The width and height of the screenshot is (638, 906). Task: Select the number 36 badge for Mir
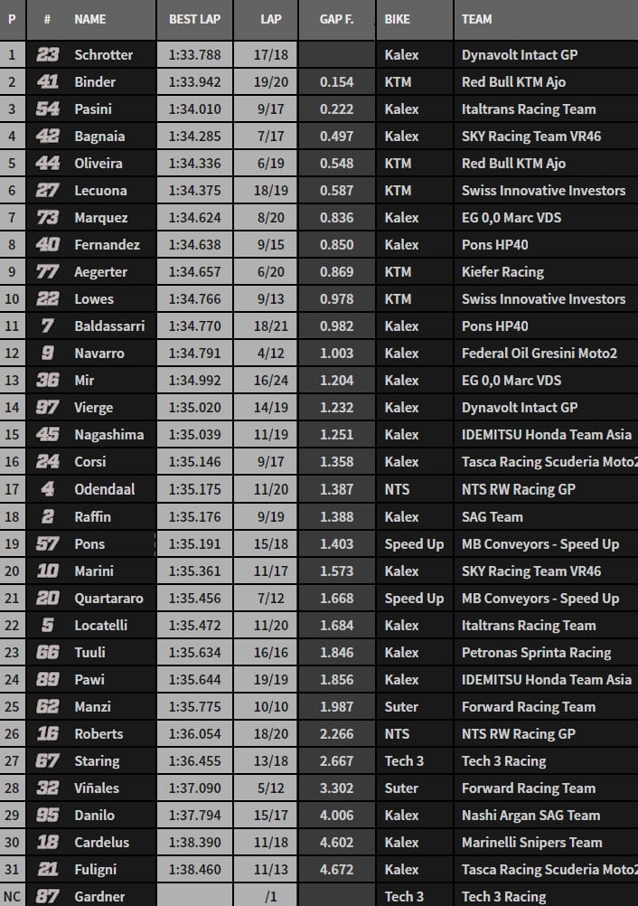coord(47,381)
